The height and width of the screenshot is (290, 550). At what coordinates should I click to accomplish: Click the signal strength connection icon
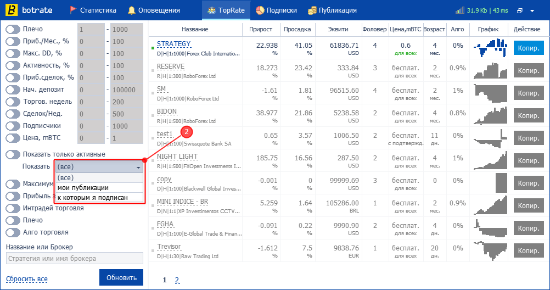[x=460, y=10]
